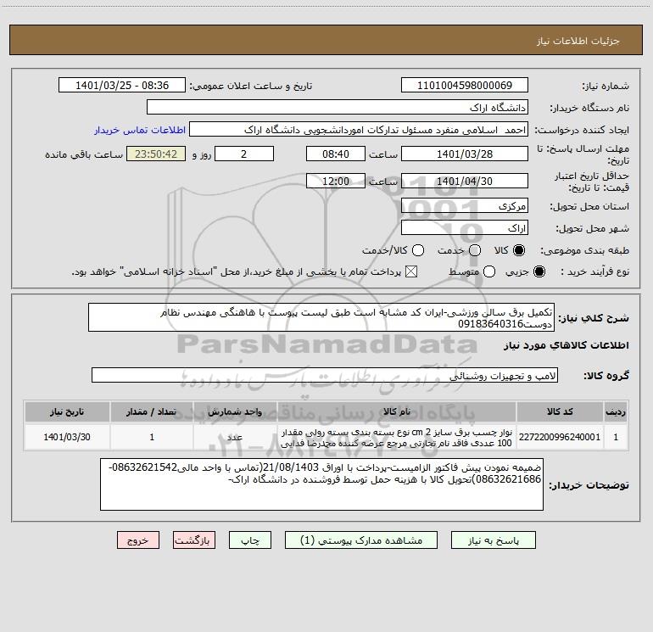The image size is (653, 632).
Task: Click the بازگشت back button
Action: click(x=194, y=540)
